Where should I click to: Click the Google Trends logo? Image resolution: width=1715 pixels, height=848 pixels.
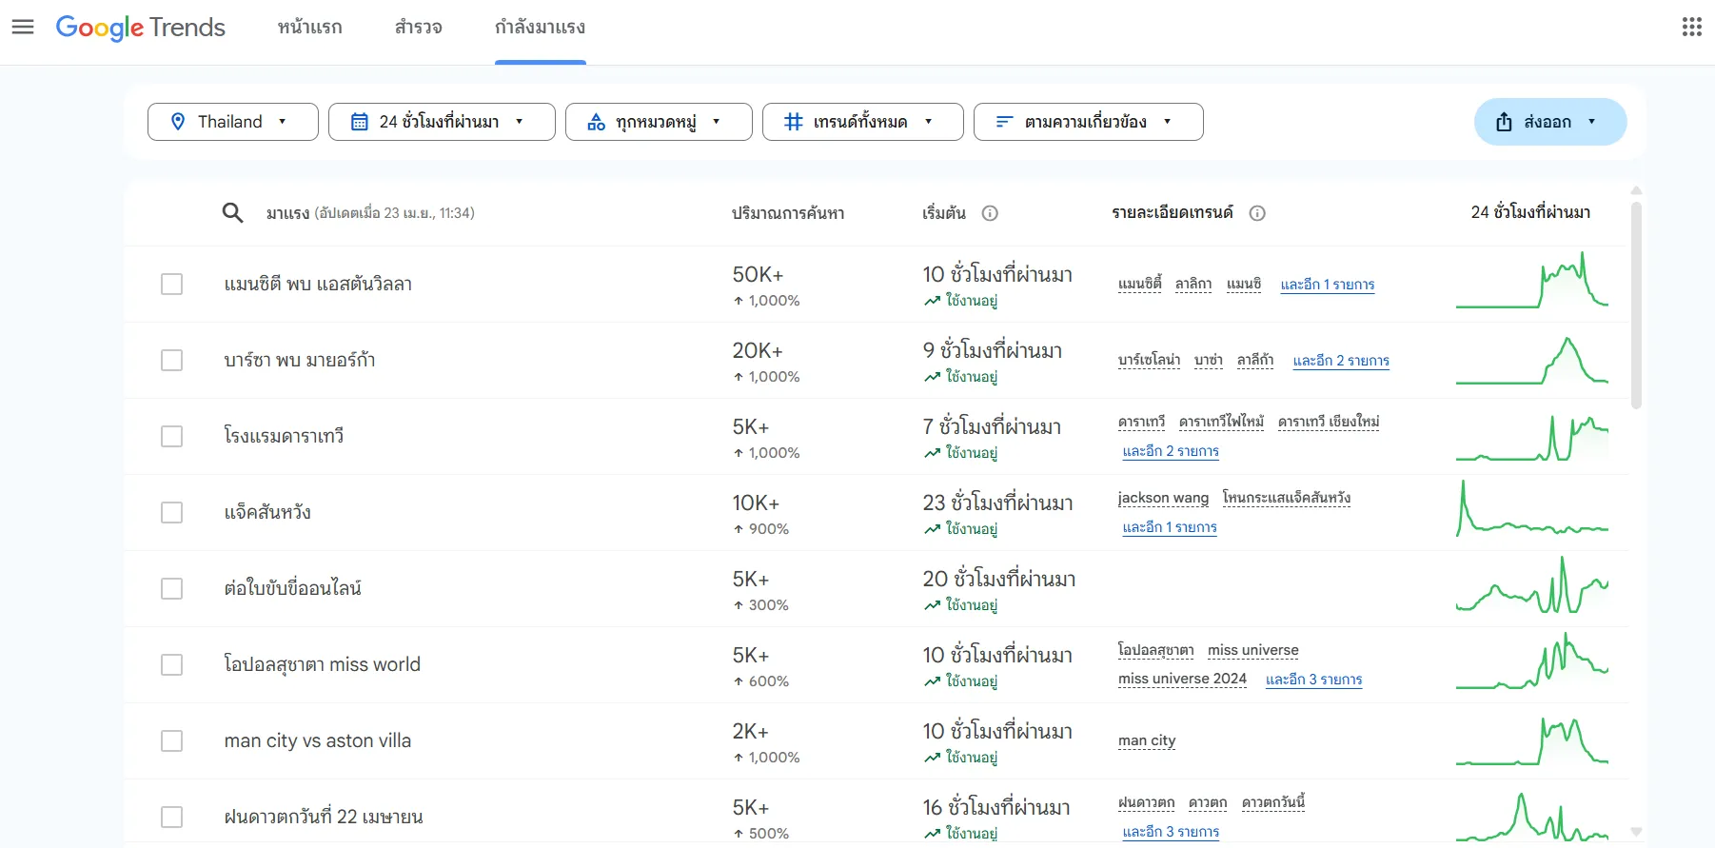click(x=141, y=28)
